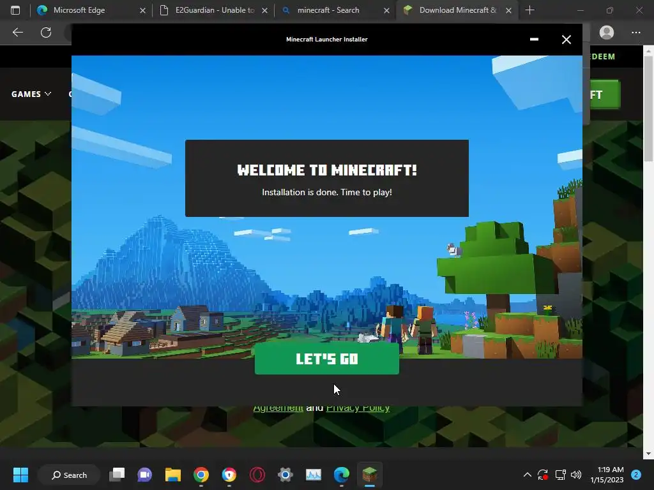Close the minecraft - Search tab

pyautogui.click(x=386, y=10)
